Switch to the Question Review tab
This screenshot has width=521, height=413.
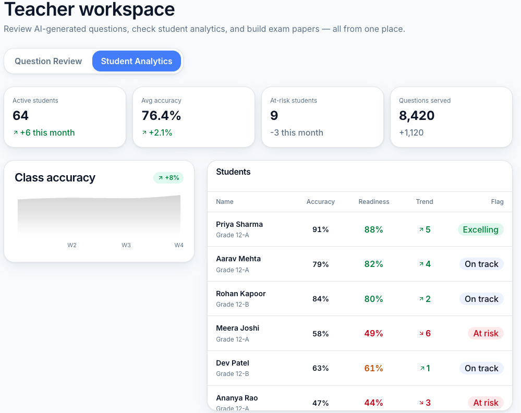pos(48,61)
